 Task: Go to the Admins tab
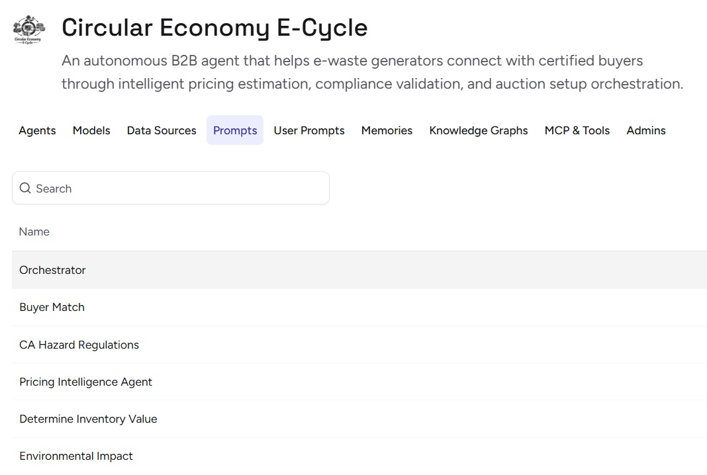click(x=646, y=130)
